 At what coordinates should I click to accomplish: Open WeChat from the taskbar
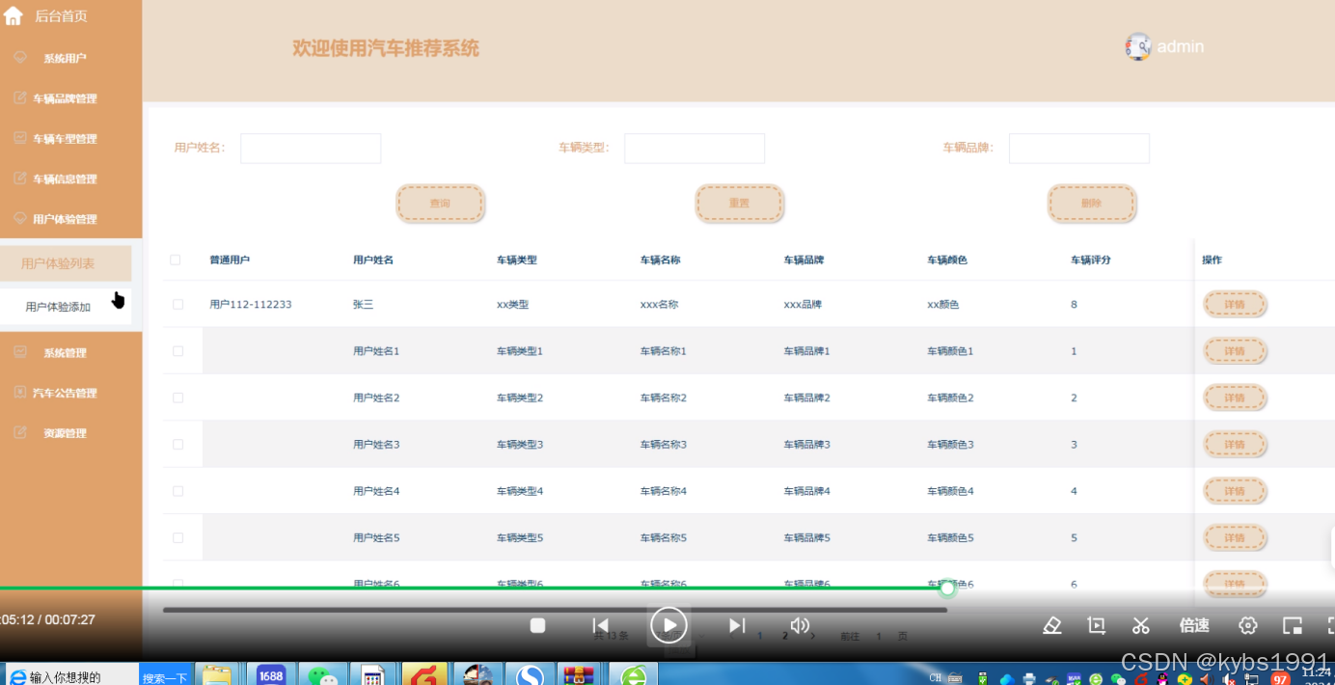click(x=322, y=674)
